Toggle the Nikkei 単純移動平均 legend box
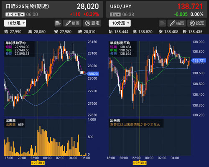209x167 pixels. (20, 49)
